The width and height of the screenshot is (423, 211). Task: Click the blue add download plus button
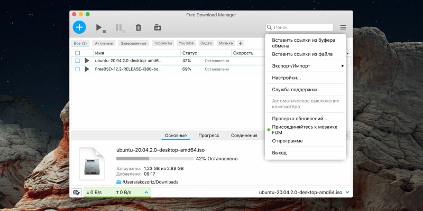(x=79, y=27)
